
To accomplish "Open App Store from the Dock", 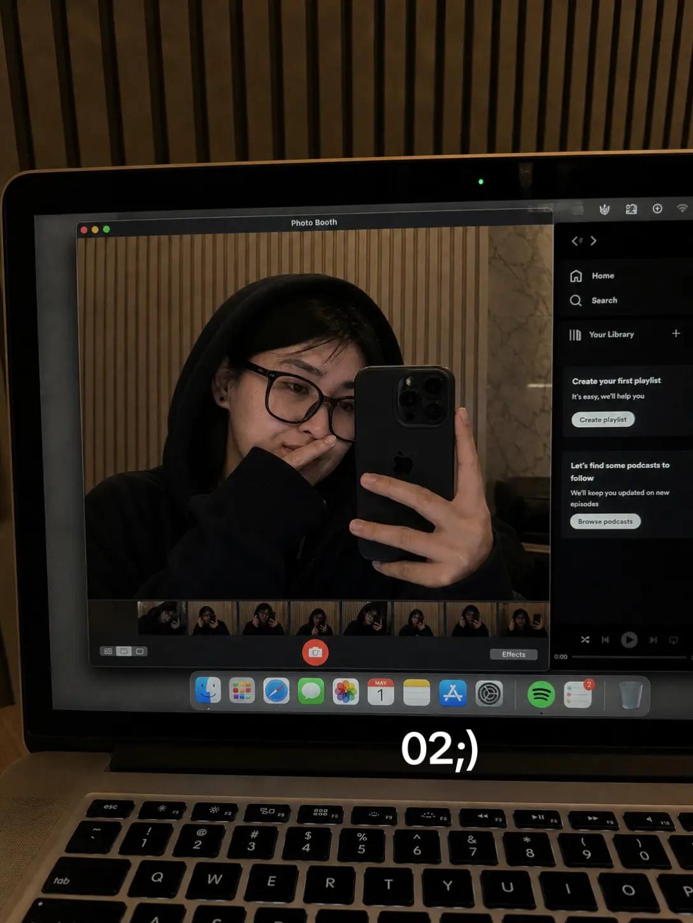I will [453, 694].
